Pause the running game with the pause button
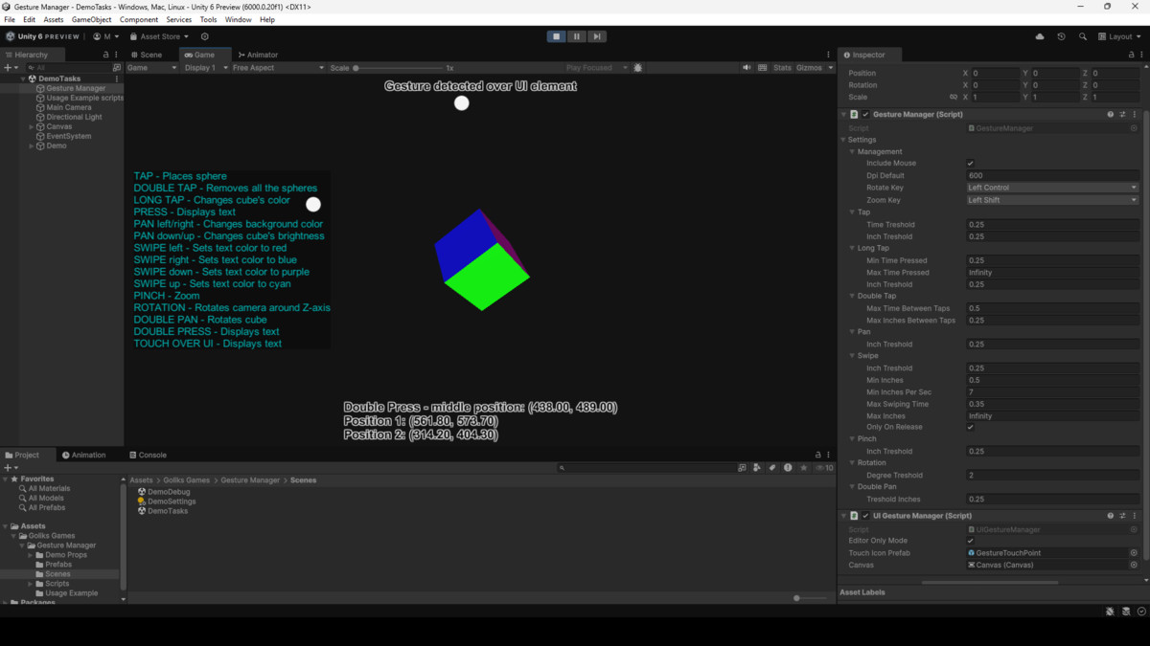This screenshot has height=646, width=1150. pyautogui.click(x=576, y=36)
